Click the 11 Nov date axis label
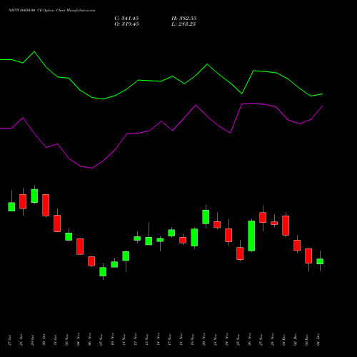357x357 pixels. [124, 340]
